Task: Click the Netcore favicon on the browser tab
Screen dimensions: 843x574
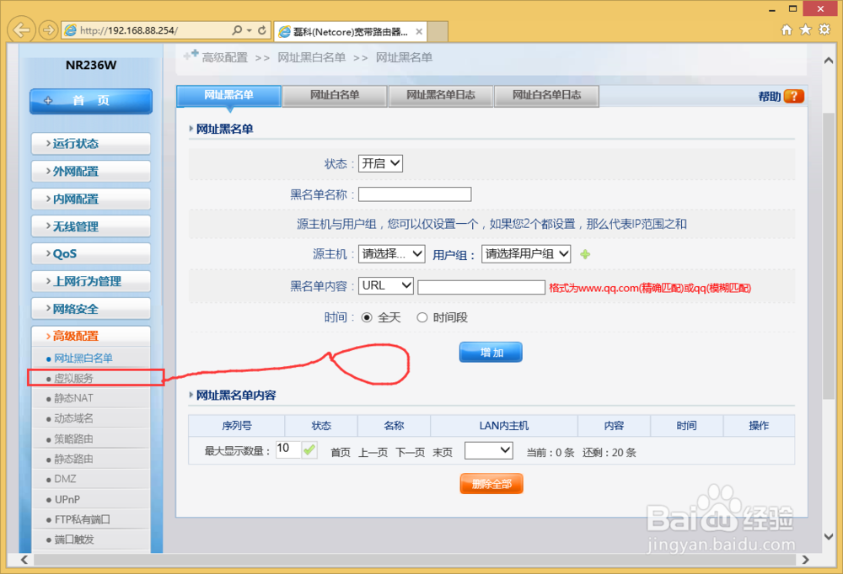Action: tap(287, 31)
